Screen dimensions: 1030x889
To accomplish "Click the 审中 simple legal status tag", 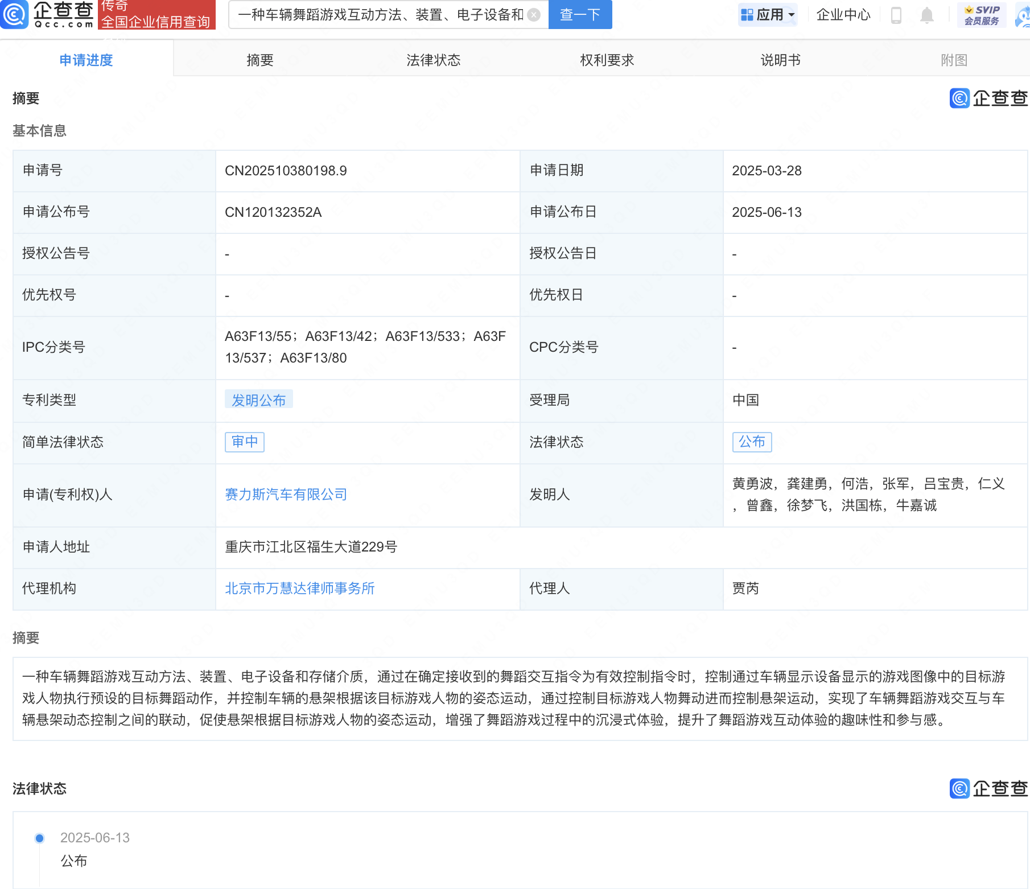I will pos(245,442).
